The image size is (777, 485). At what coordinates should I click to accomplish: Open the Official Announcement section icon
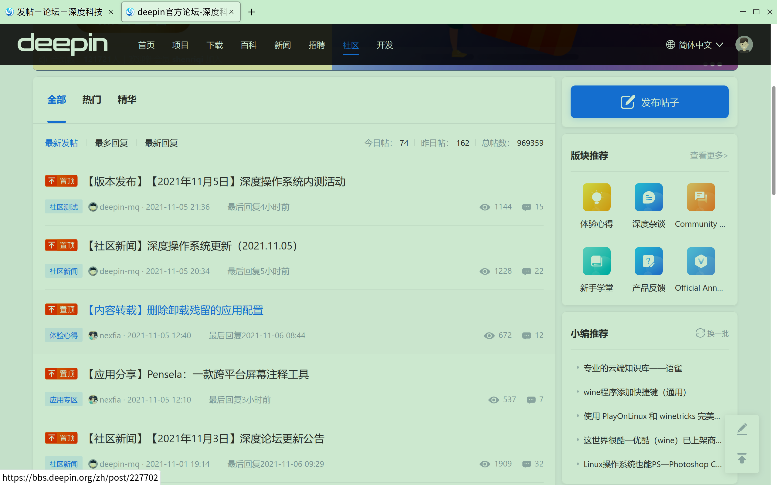[700, 261]
